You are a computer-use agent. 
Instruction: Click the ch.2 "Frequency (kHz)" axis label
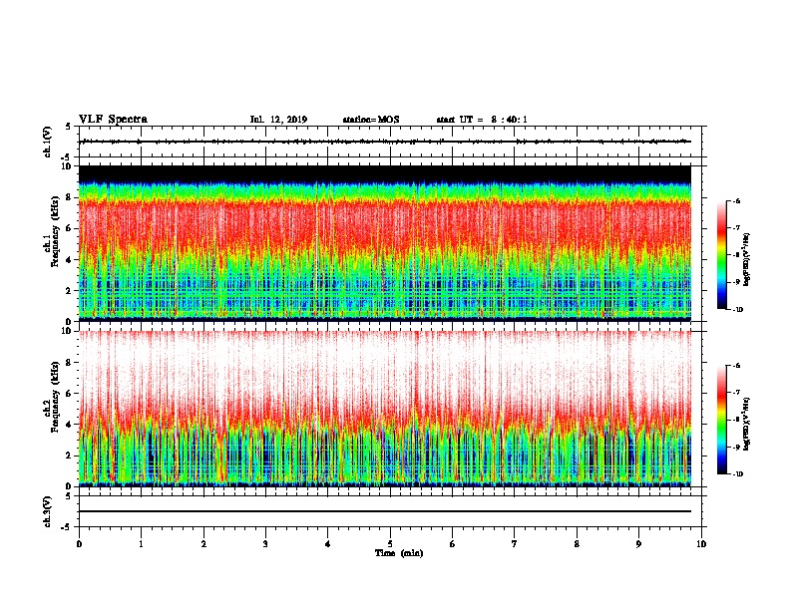coord(55,397)
